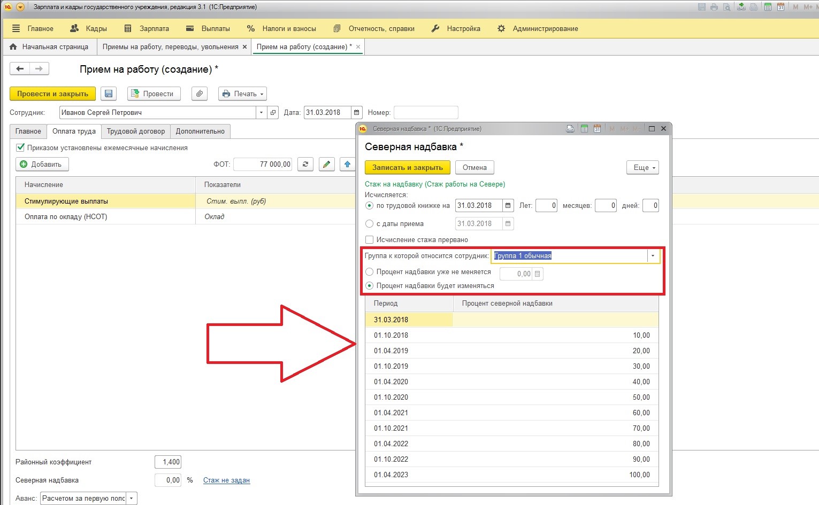Viewport: 819px width, 505px height.
Task: Open the Администрирование menu section
Action: [x=538, y=28]
